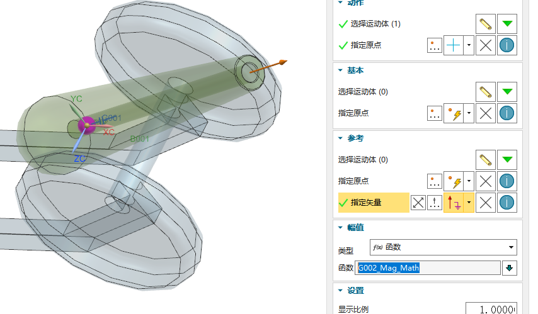The height and width of the screenshot is (314, 538).
Task: Click the info icon in 指定矢量 row
Action: [x=507, y=203]
